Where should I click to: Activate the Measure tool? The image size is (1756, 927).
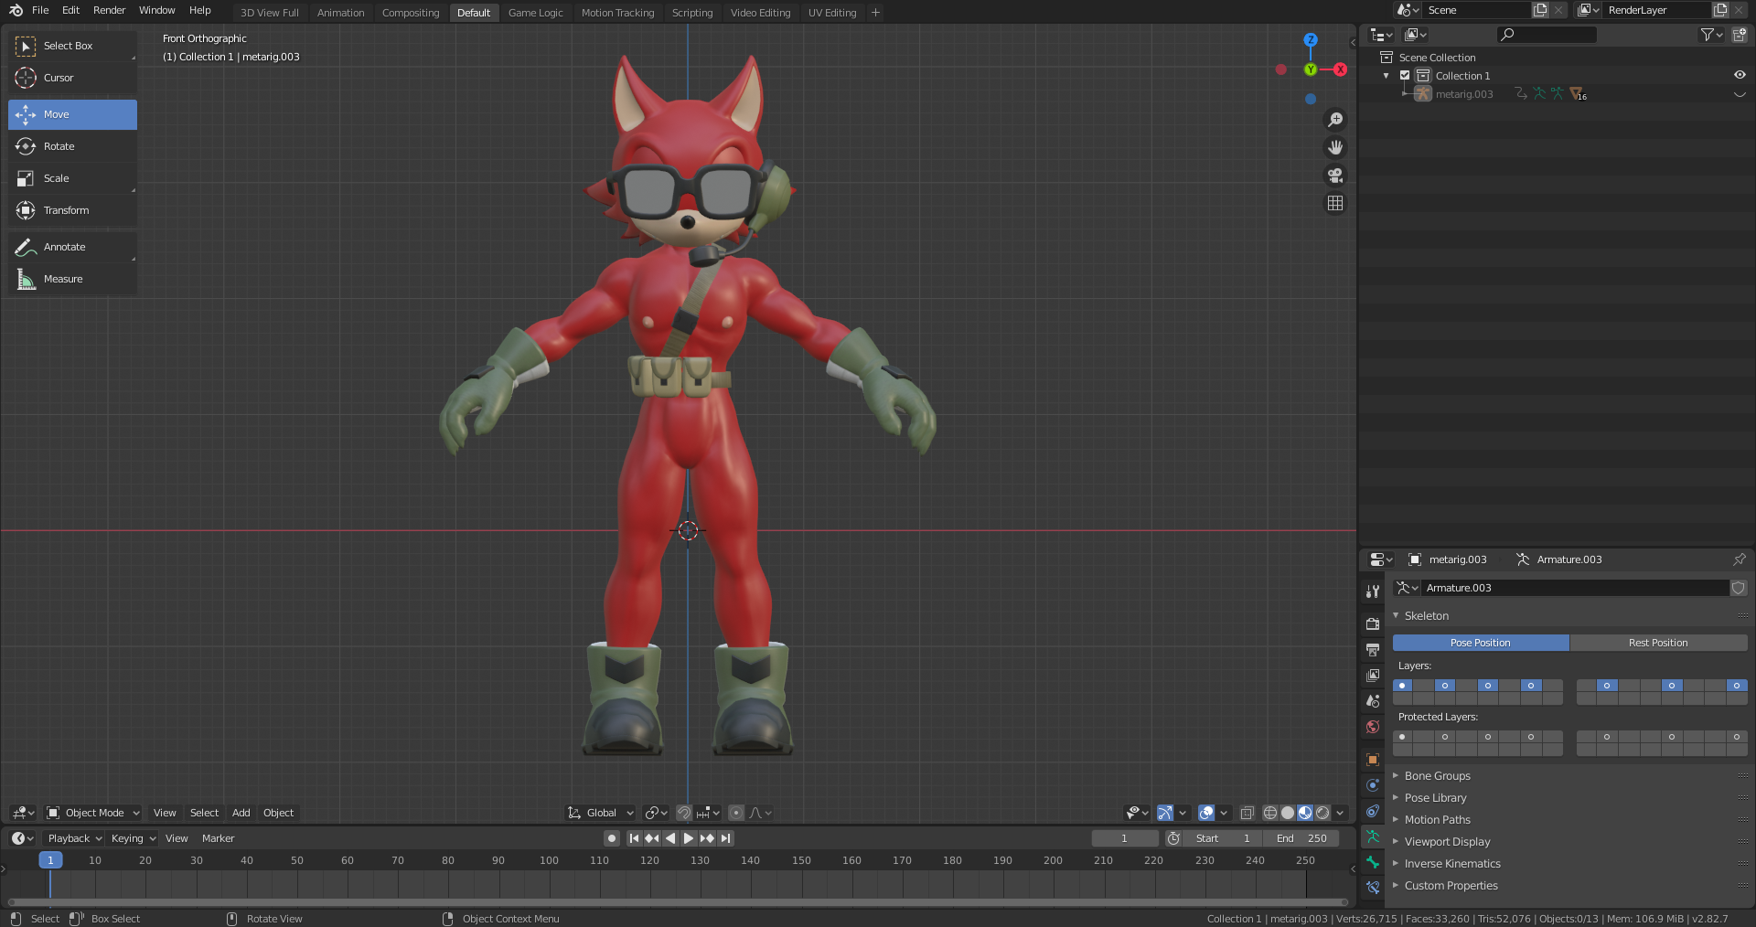[x=62, y=279]
